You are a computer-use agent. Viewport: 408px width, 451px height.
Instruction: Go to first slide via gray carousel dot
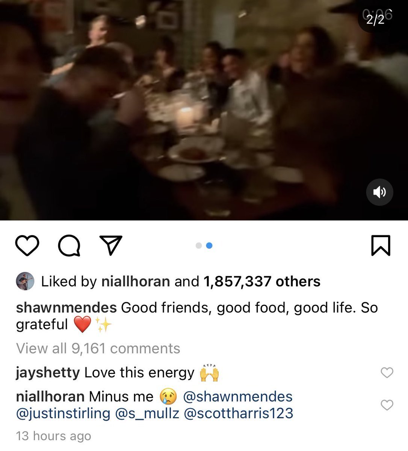tap(199, 245)
